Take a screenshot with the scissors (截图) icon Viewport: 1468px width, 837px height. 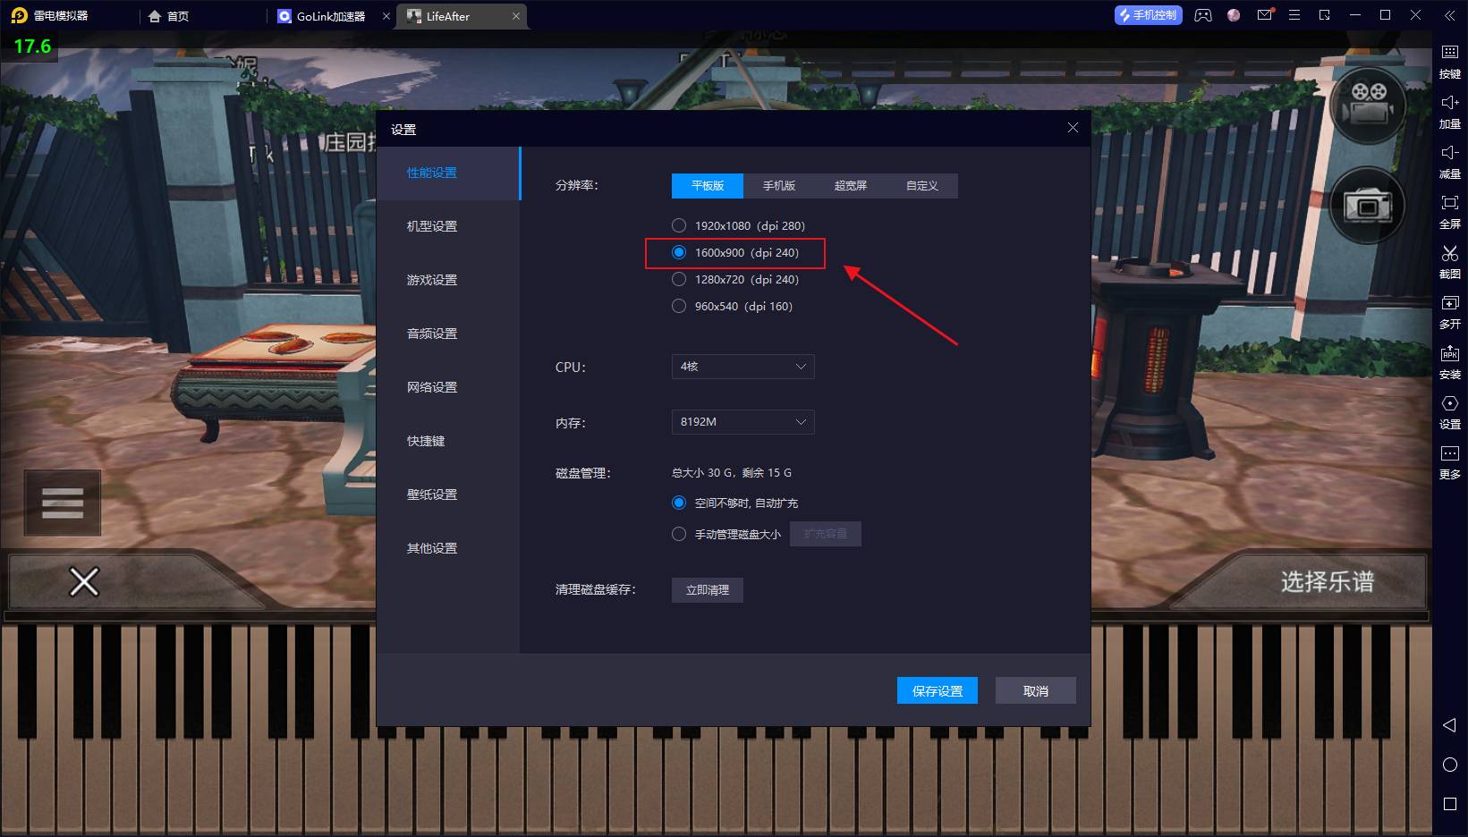tap(1449, 259)
